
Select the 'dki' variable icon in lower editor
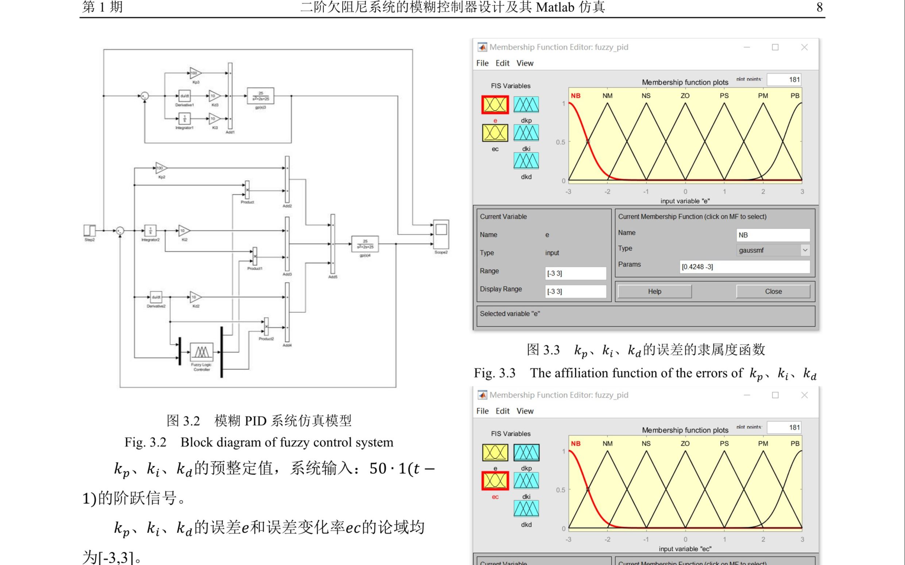click(526, 480)
